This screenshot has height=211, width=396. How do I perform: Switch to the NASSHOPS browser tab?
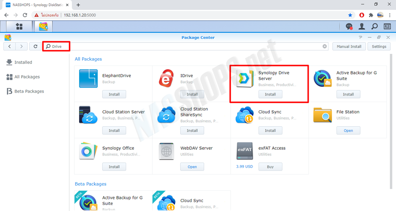pyautogui.click(x=37, y=5)
